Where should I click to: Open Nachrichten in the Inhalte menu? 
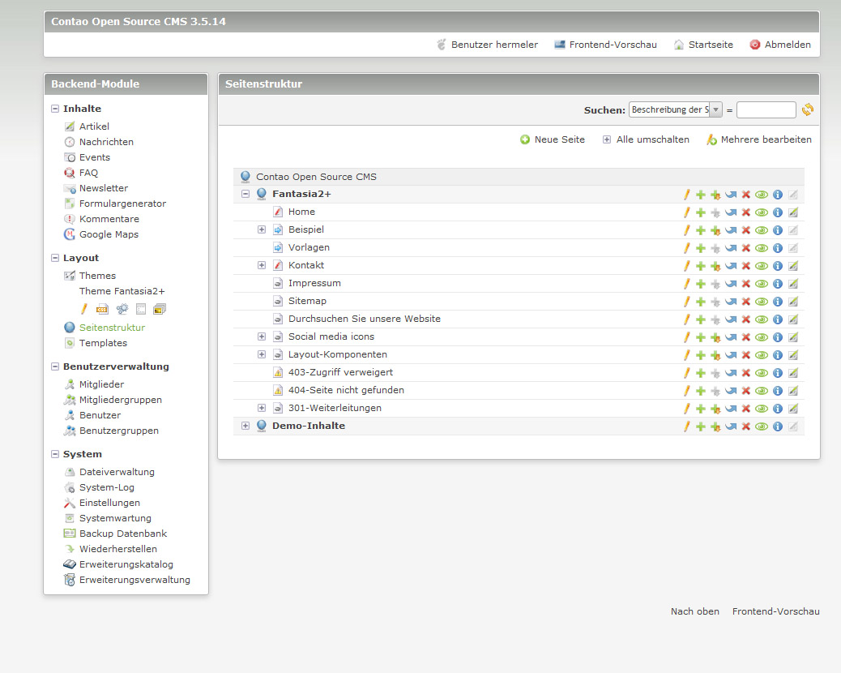click(x=106, y=142)
